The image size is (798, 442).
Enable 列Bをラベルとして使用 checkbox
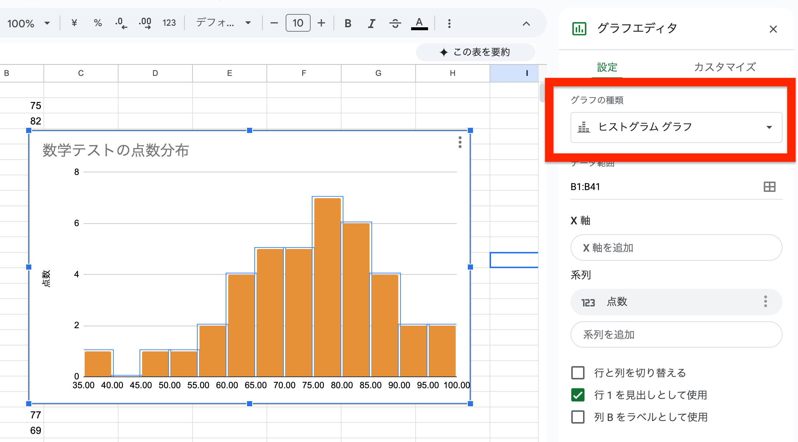coord(578,417)
